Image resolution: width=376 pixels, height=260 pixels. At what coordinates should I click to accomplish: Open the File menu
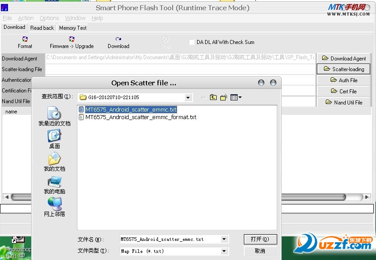tap(7, 18)
